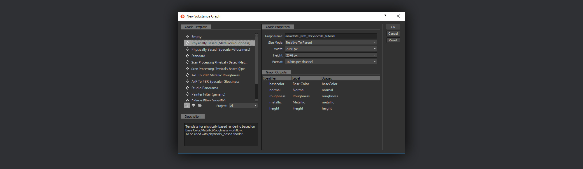
Task: Click the baseColor usage cell
Action: pos(329,84)
